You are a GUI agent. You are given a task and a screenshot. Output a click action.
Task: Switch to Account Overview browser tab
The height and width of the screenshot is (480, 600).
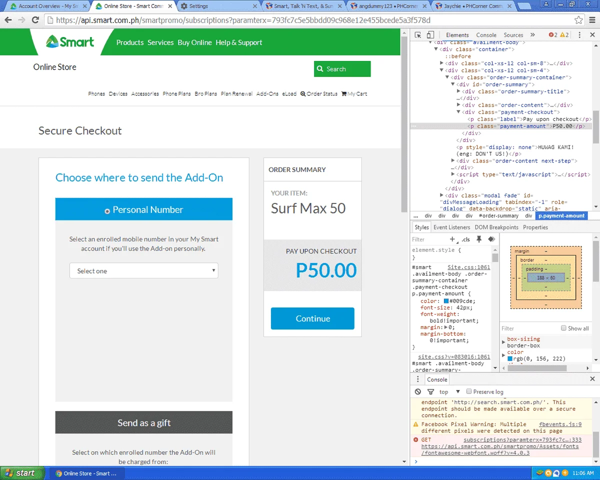[48, 6]
